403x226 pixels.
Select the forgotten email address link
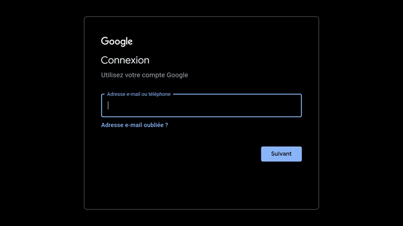[x=135, y=125]
